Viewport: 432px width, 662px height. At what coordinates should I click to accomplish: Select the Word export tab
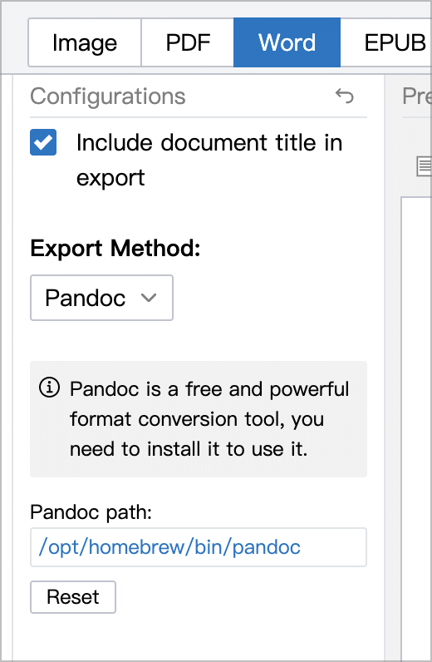click(287, 42)
